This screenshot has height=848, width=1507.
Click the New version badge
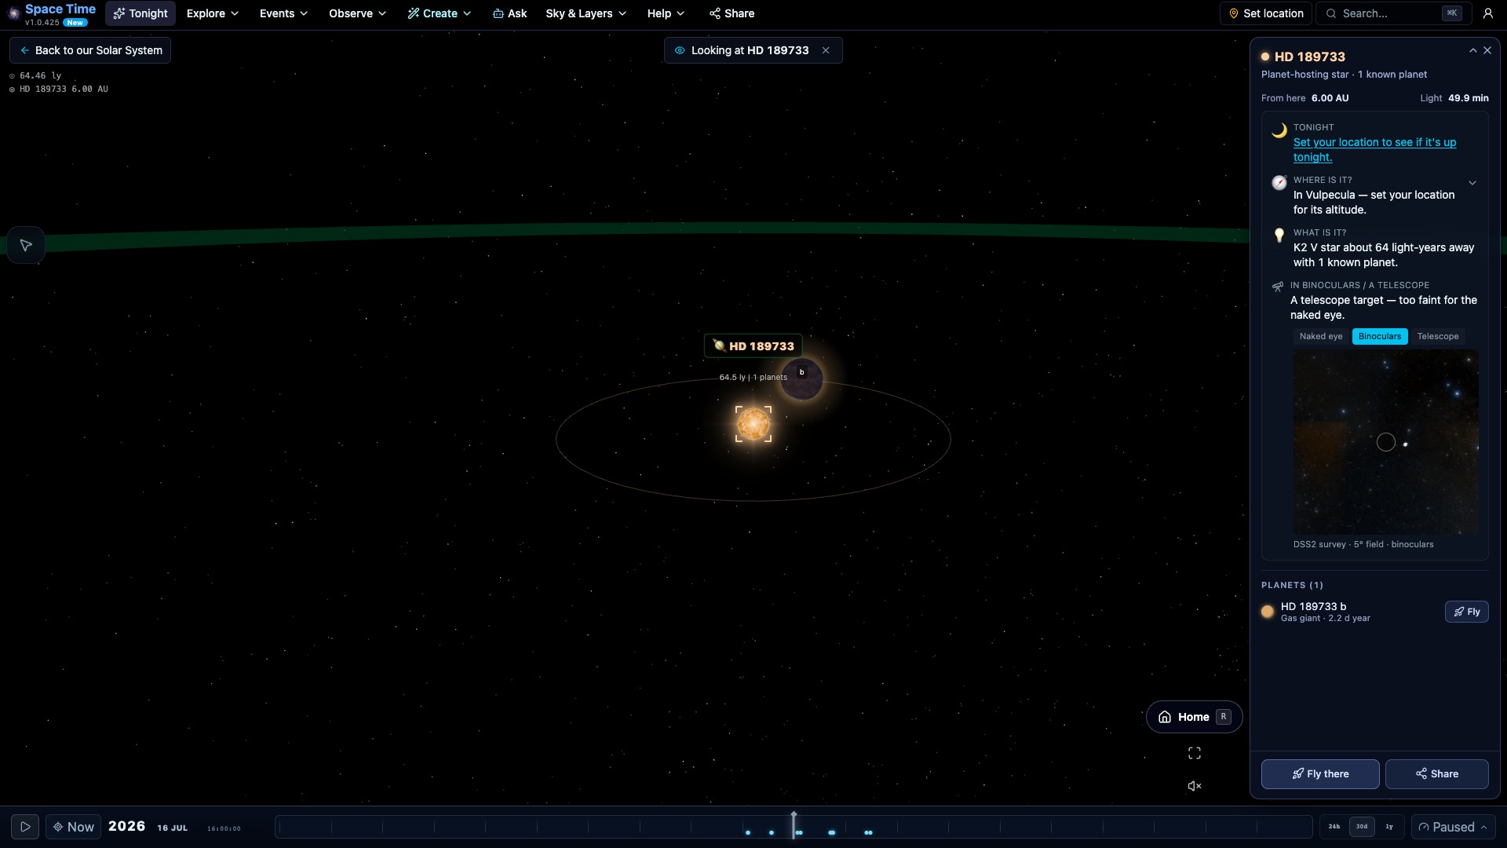click(75, 23)
